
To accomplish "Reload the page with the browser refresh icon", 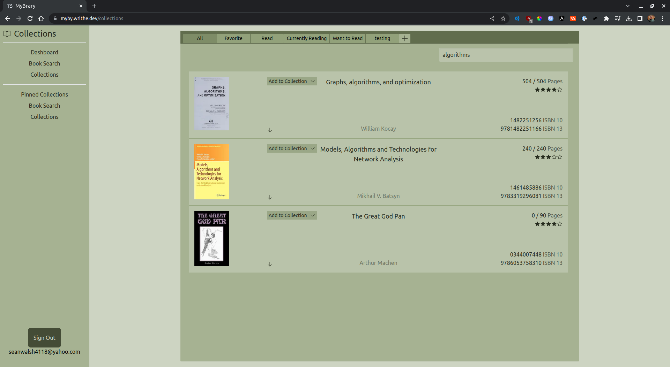I will [x=30, y=18].
